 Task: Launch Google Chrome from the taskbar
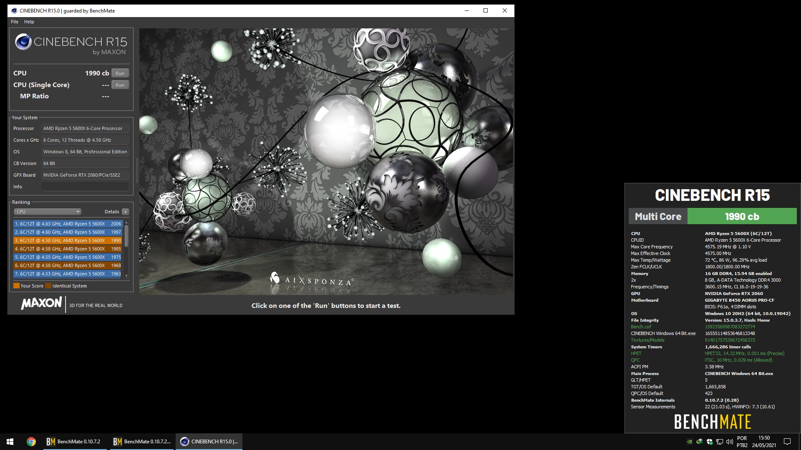click(x=31, y=442)
